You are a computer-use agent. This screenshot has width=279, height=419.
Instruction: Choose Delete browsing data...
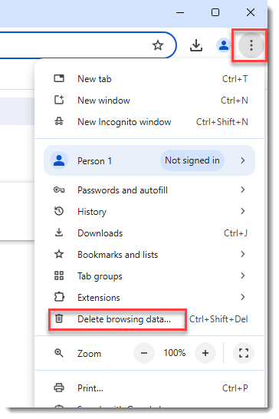pyautogui.click(x=149, y=318)
